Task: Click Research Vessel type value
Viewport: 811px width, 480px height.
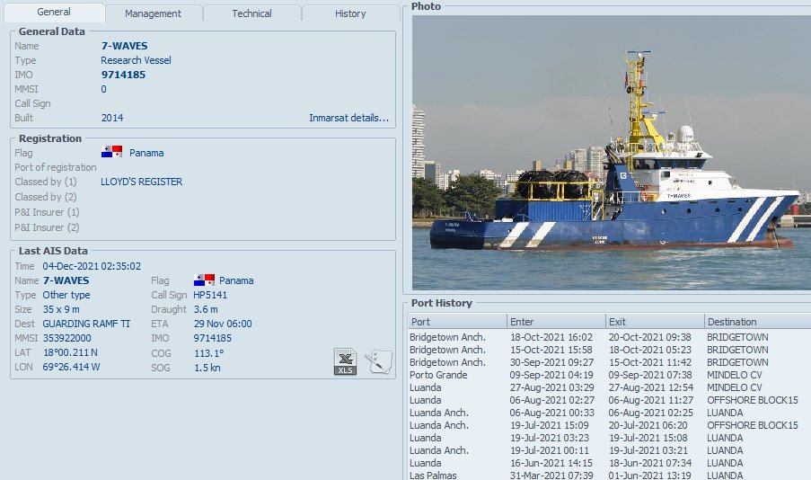Action: pos(136,60)
